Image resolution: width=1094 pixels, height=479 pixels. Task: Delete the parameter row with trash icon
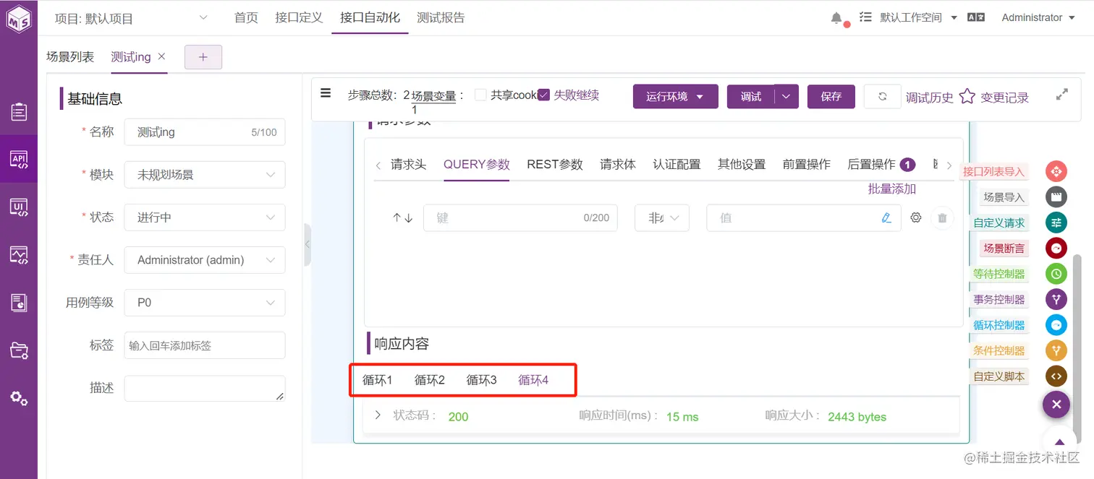coord(941,217)
